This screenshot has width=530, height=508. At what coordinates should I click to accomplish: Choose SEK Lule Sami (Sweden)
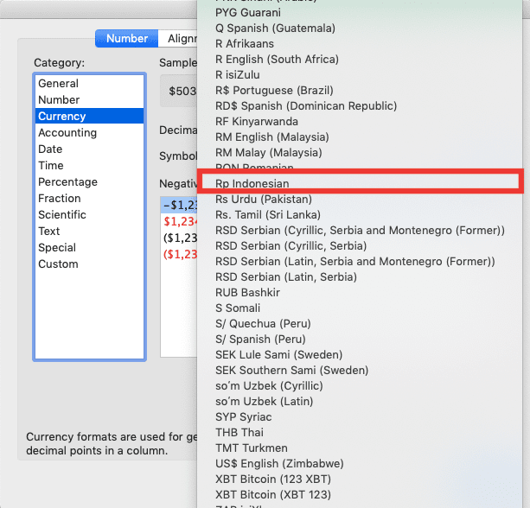pyautogui.click(x=360, y=354)
